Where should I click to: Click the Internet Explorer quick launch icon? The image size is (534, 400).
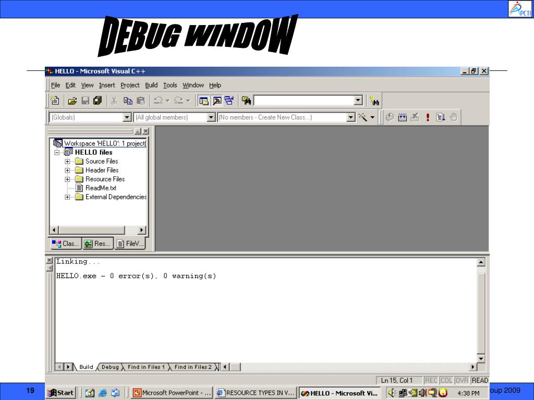[103, 393]
